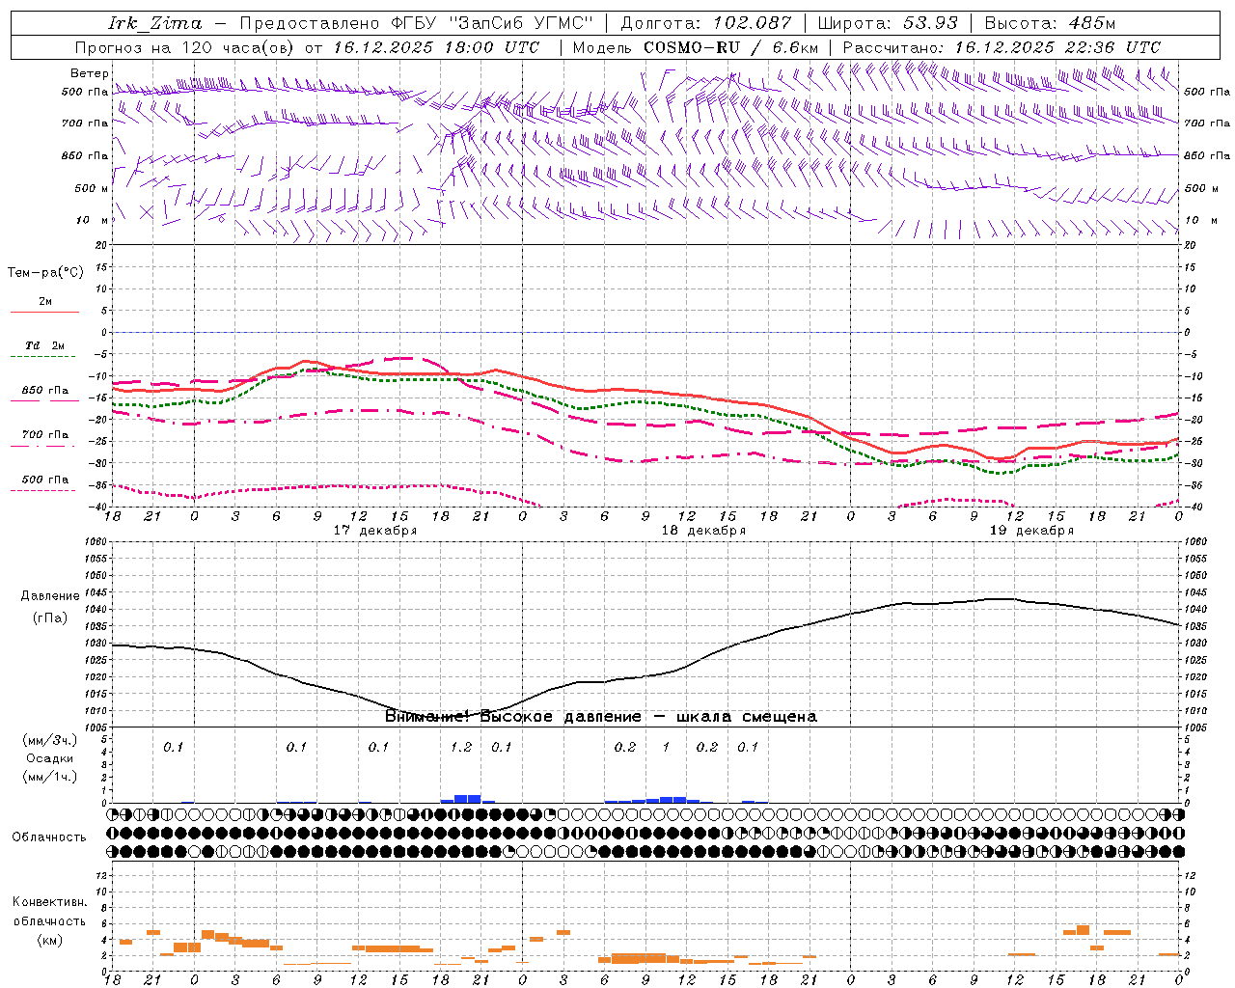Click the "17 декабря" date label
The height and width of the screenshot is (988, 1235).
375,531
